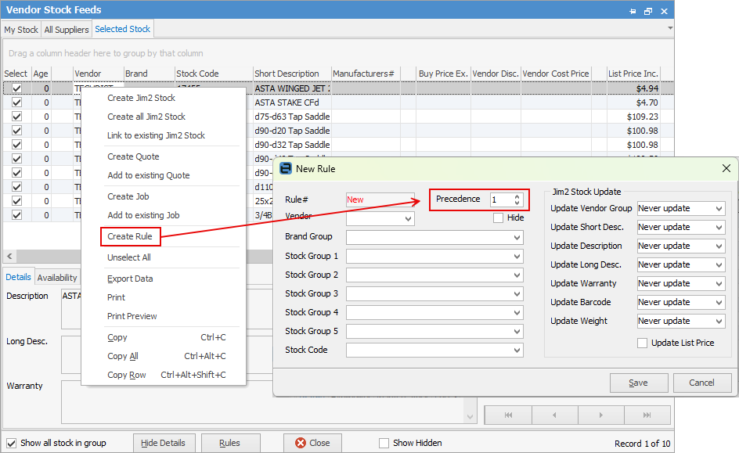
Task: Enable the Hide checkbox in New Rule
Action: (x=499, y=218)
